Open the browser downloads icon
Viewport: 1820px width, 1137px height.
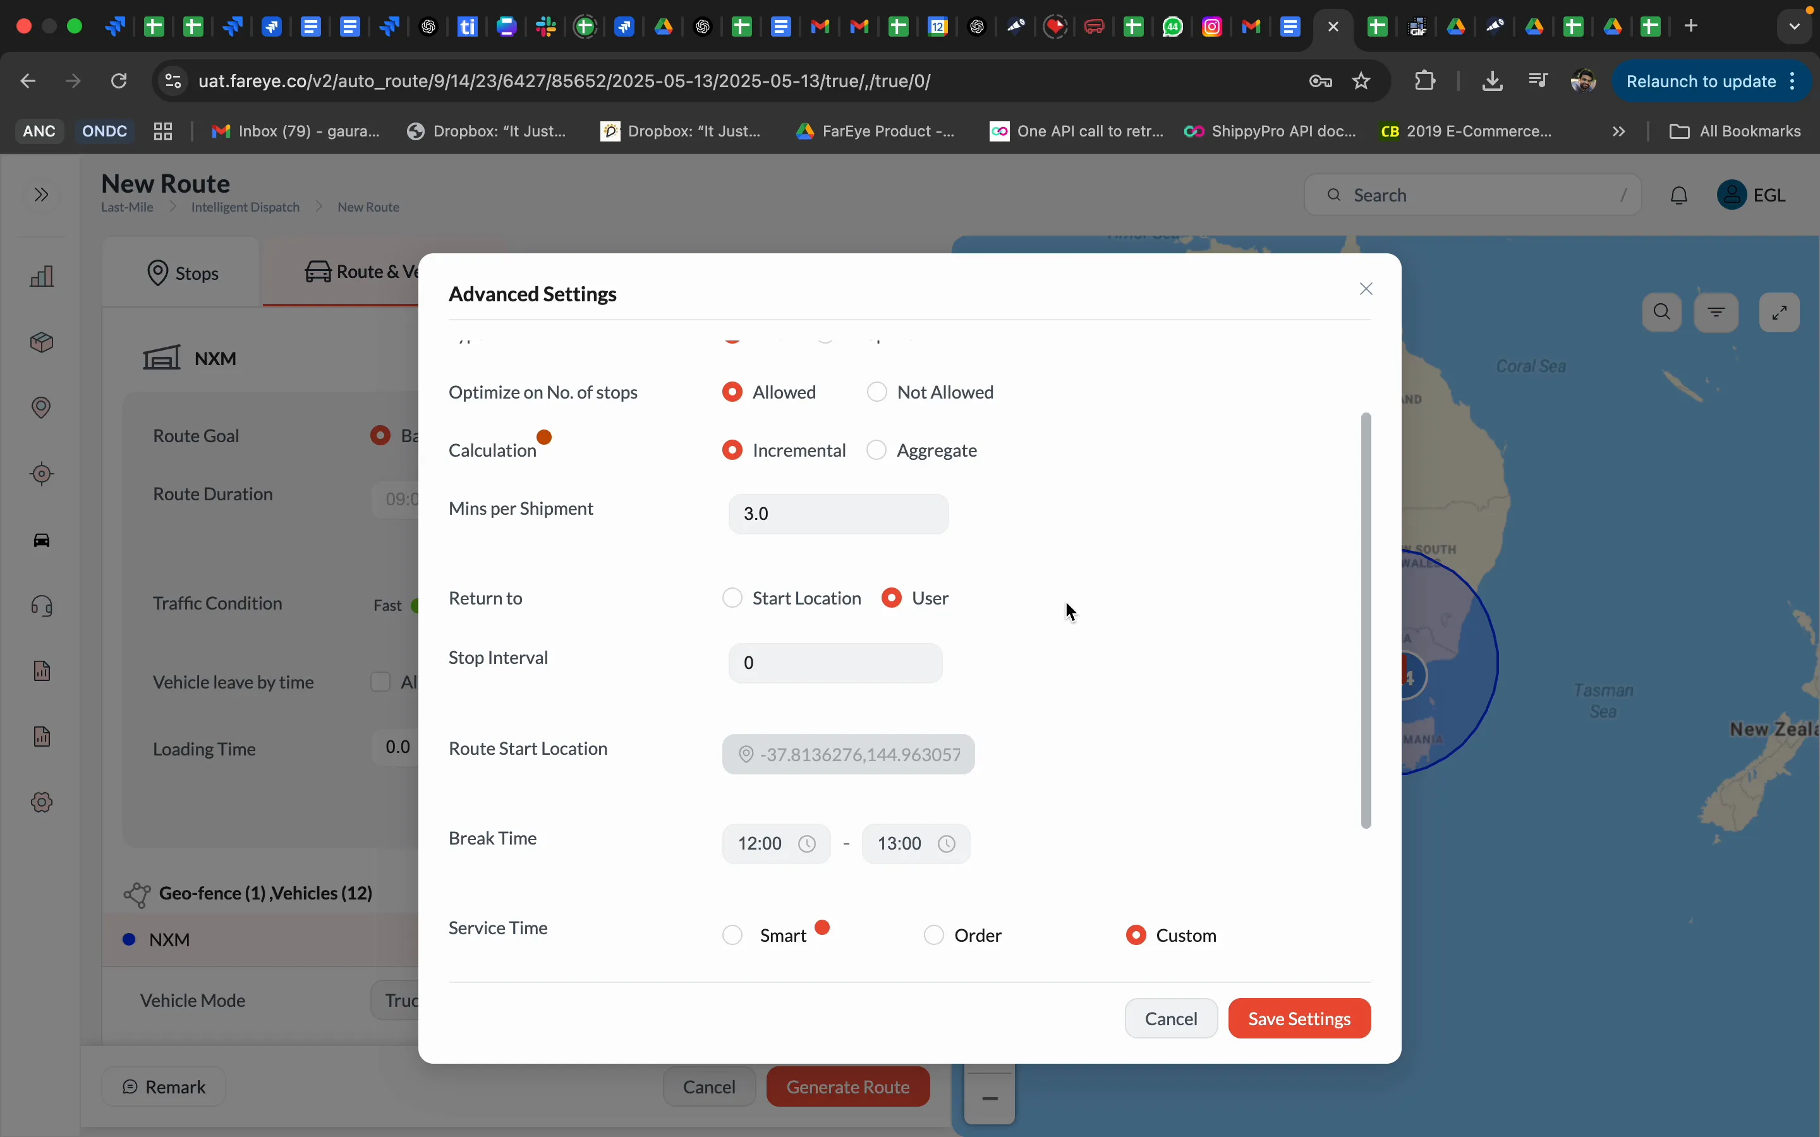1492,80
